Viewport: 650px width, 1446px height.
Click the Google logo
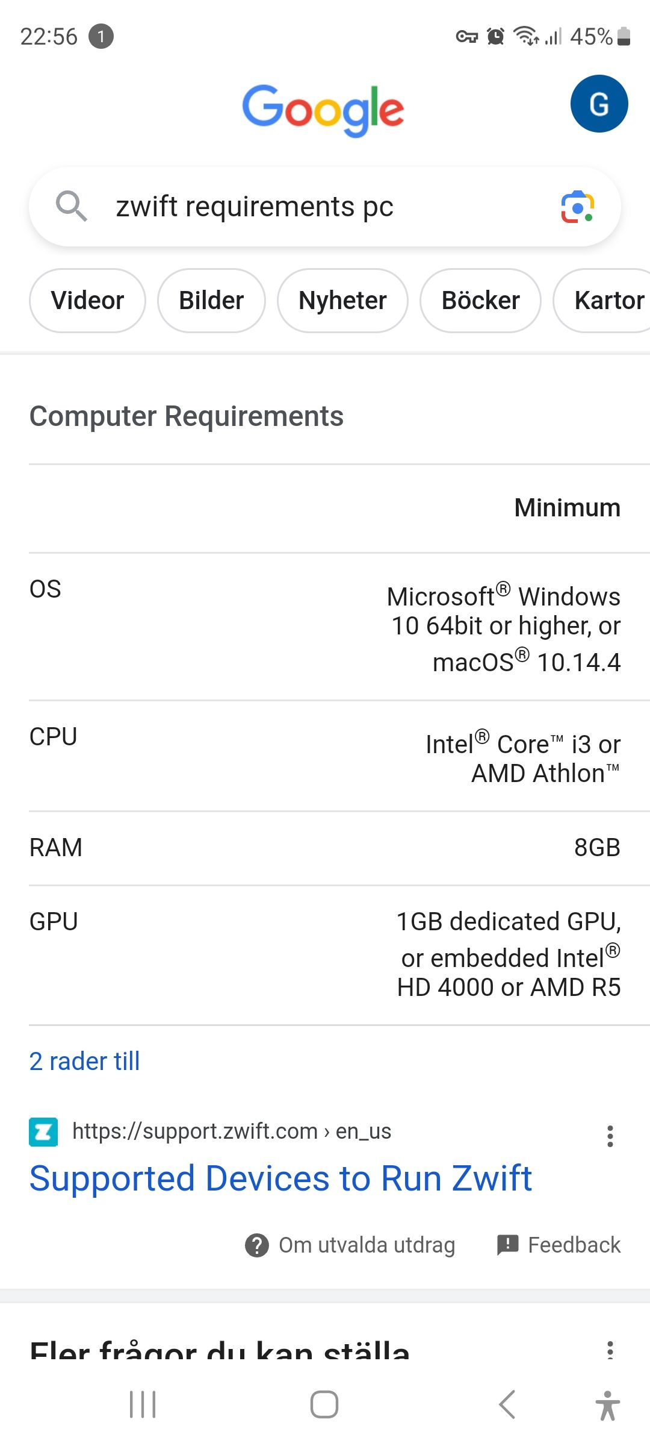tap(323, 110)
